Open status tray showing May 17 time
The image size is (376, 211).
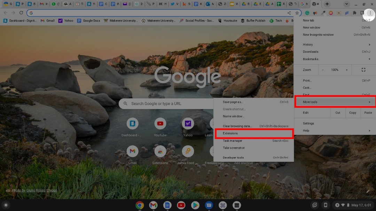pos(353,205)
